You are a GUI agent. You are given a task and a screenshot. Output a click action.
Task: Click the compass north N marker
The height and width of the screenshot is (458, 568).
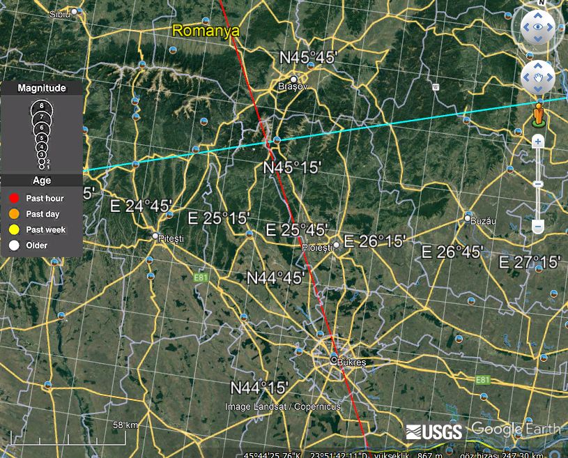(x=542, y=3)
